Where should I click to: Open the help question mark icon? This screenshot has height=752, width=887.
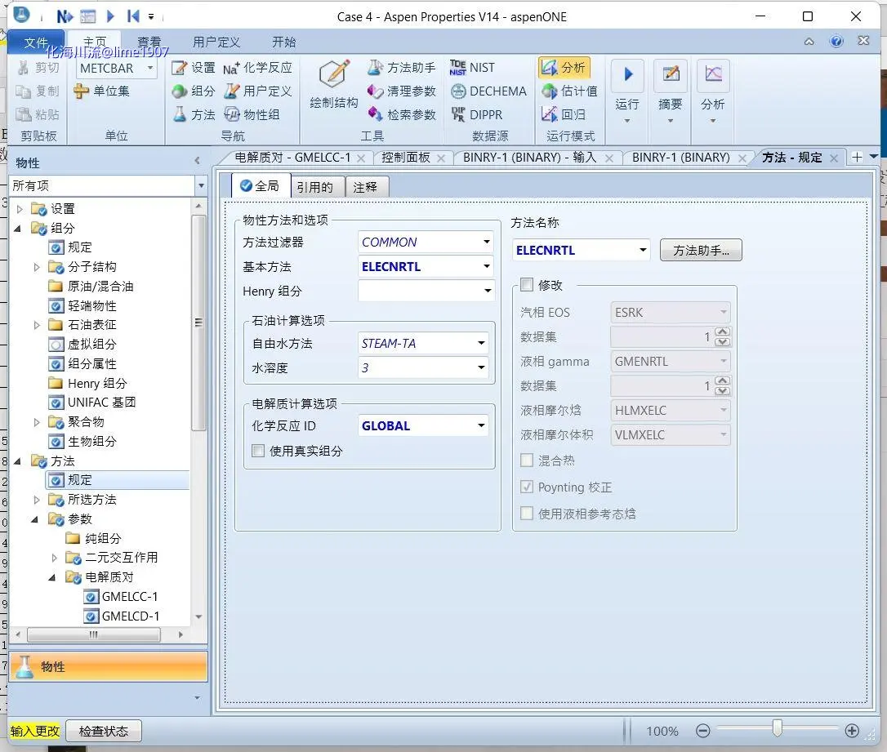point(836,42)
